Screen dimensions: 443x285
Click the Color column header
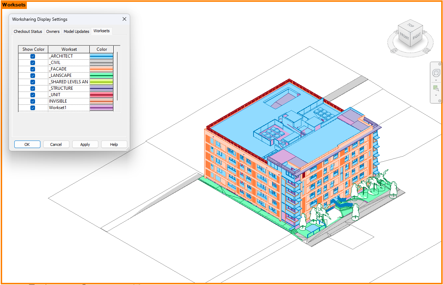tap(102, 49)
